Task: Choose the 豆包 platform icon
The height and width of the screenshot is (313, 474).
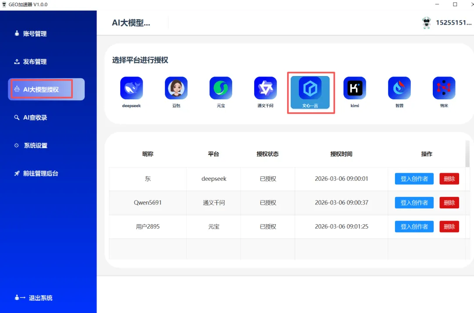Action: (176, 88)
